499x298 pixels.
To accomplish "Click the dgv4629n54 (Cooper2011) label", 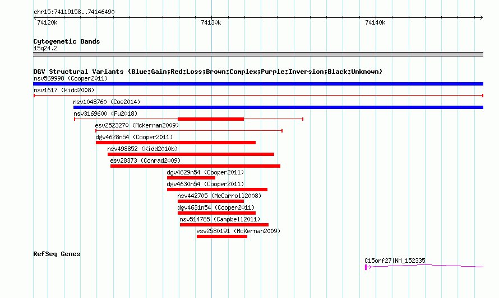I will click(x=205, y=172).
